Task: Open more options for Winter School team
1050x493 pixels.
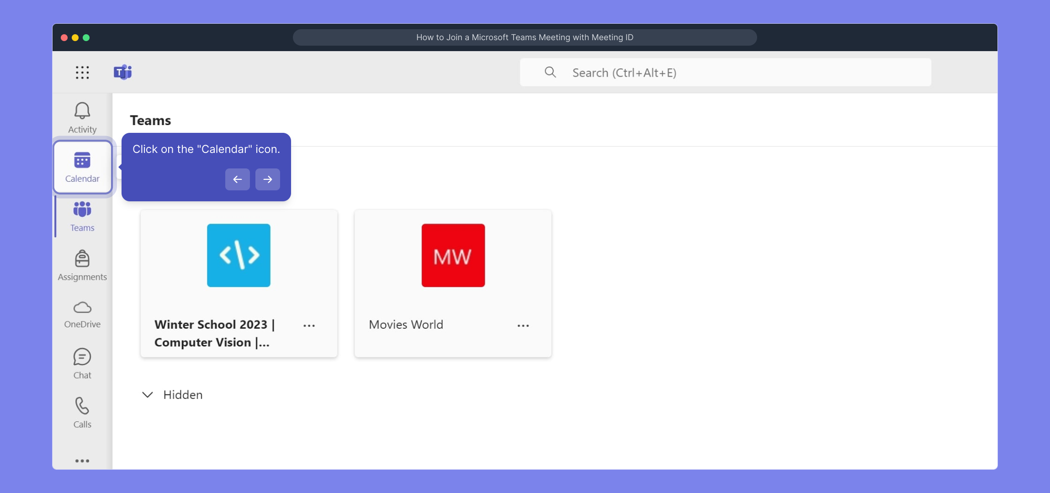Action: (x=309, y=325)
